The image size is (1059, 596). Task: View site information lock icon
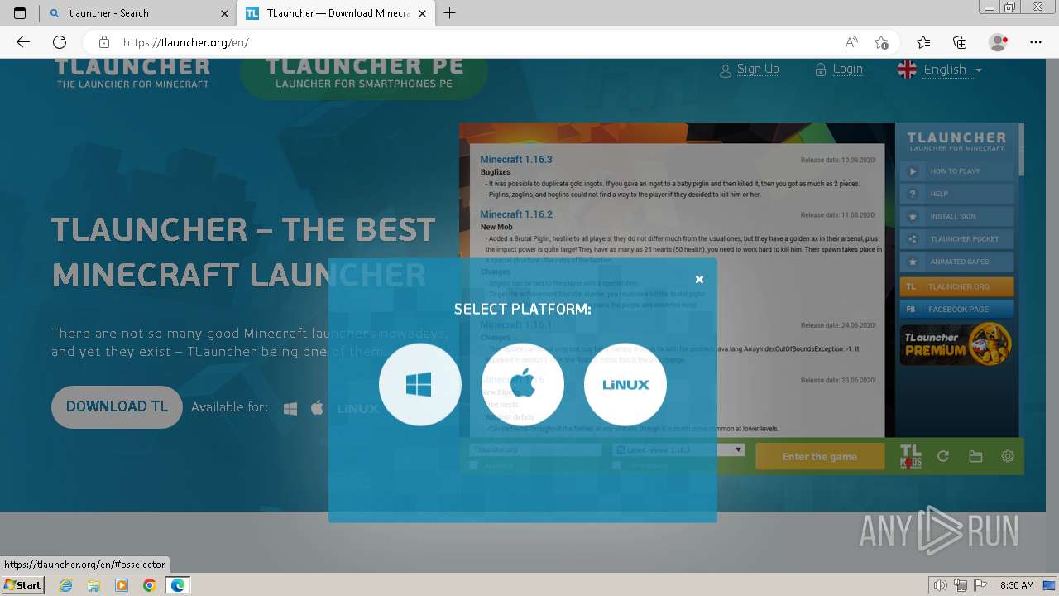pos(103,42)
